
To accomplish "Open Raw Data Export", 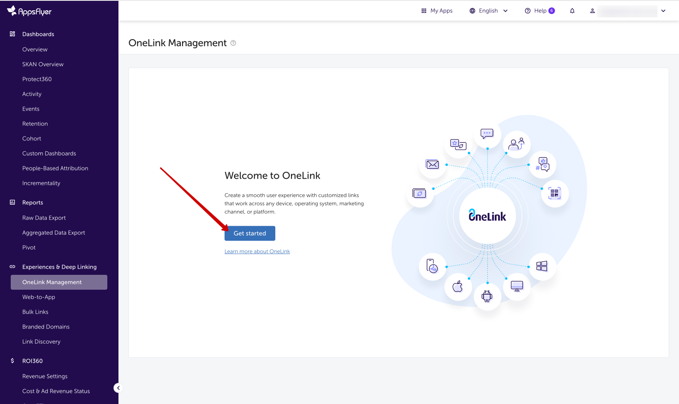I will (44, 217).
